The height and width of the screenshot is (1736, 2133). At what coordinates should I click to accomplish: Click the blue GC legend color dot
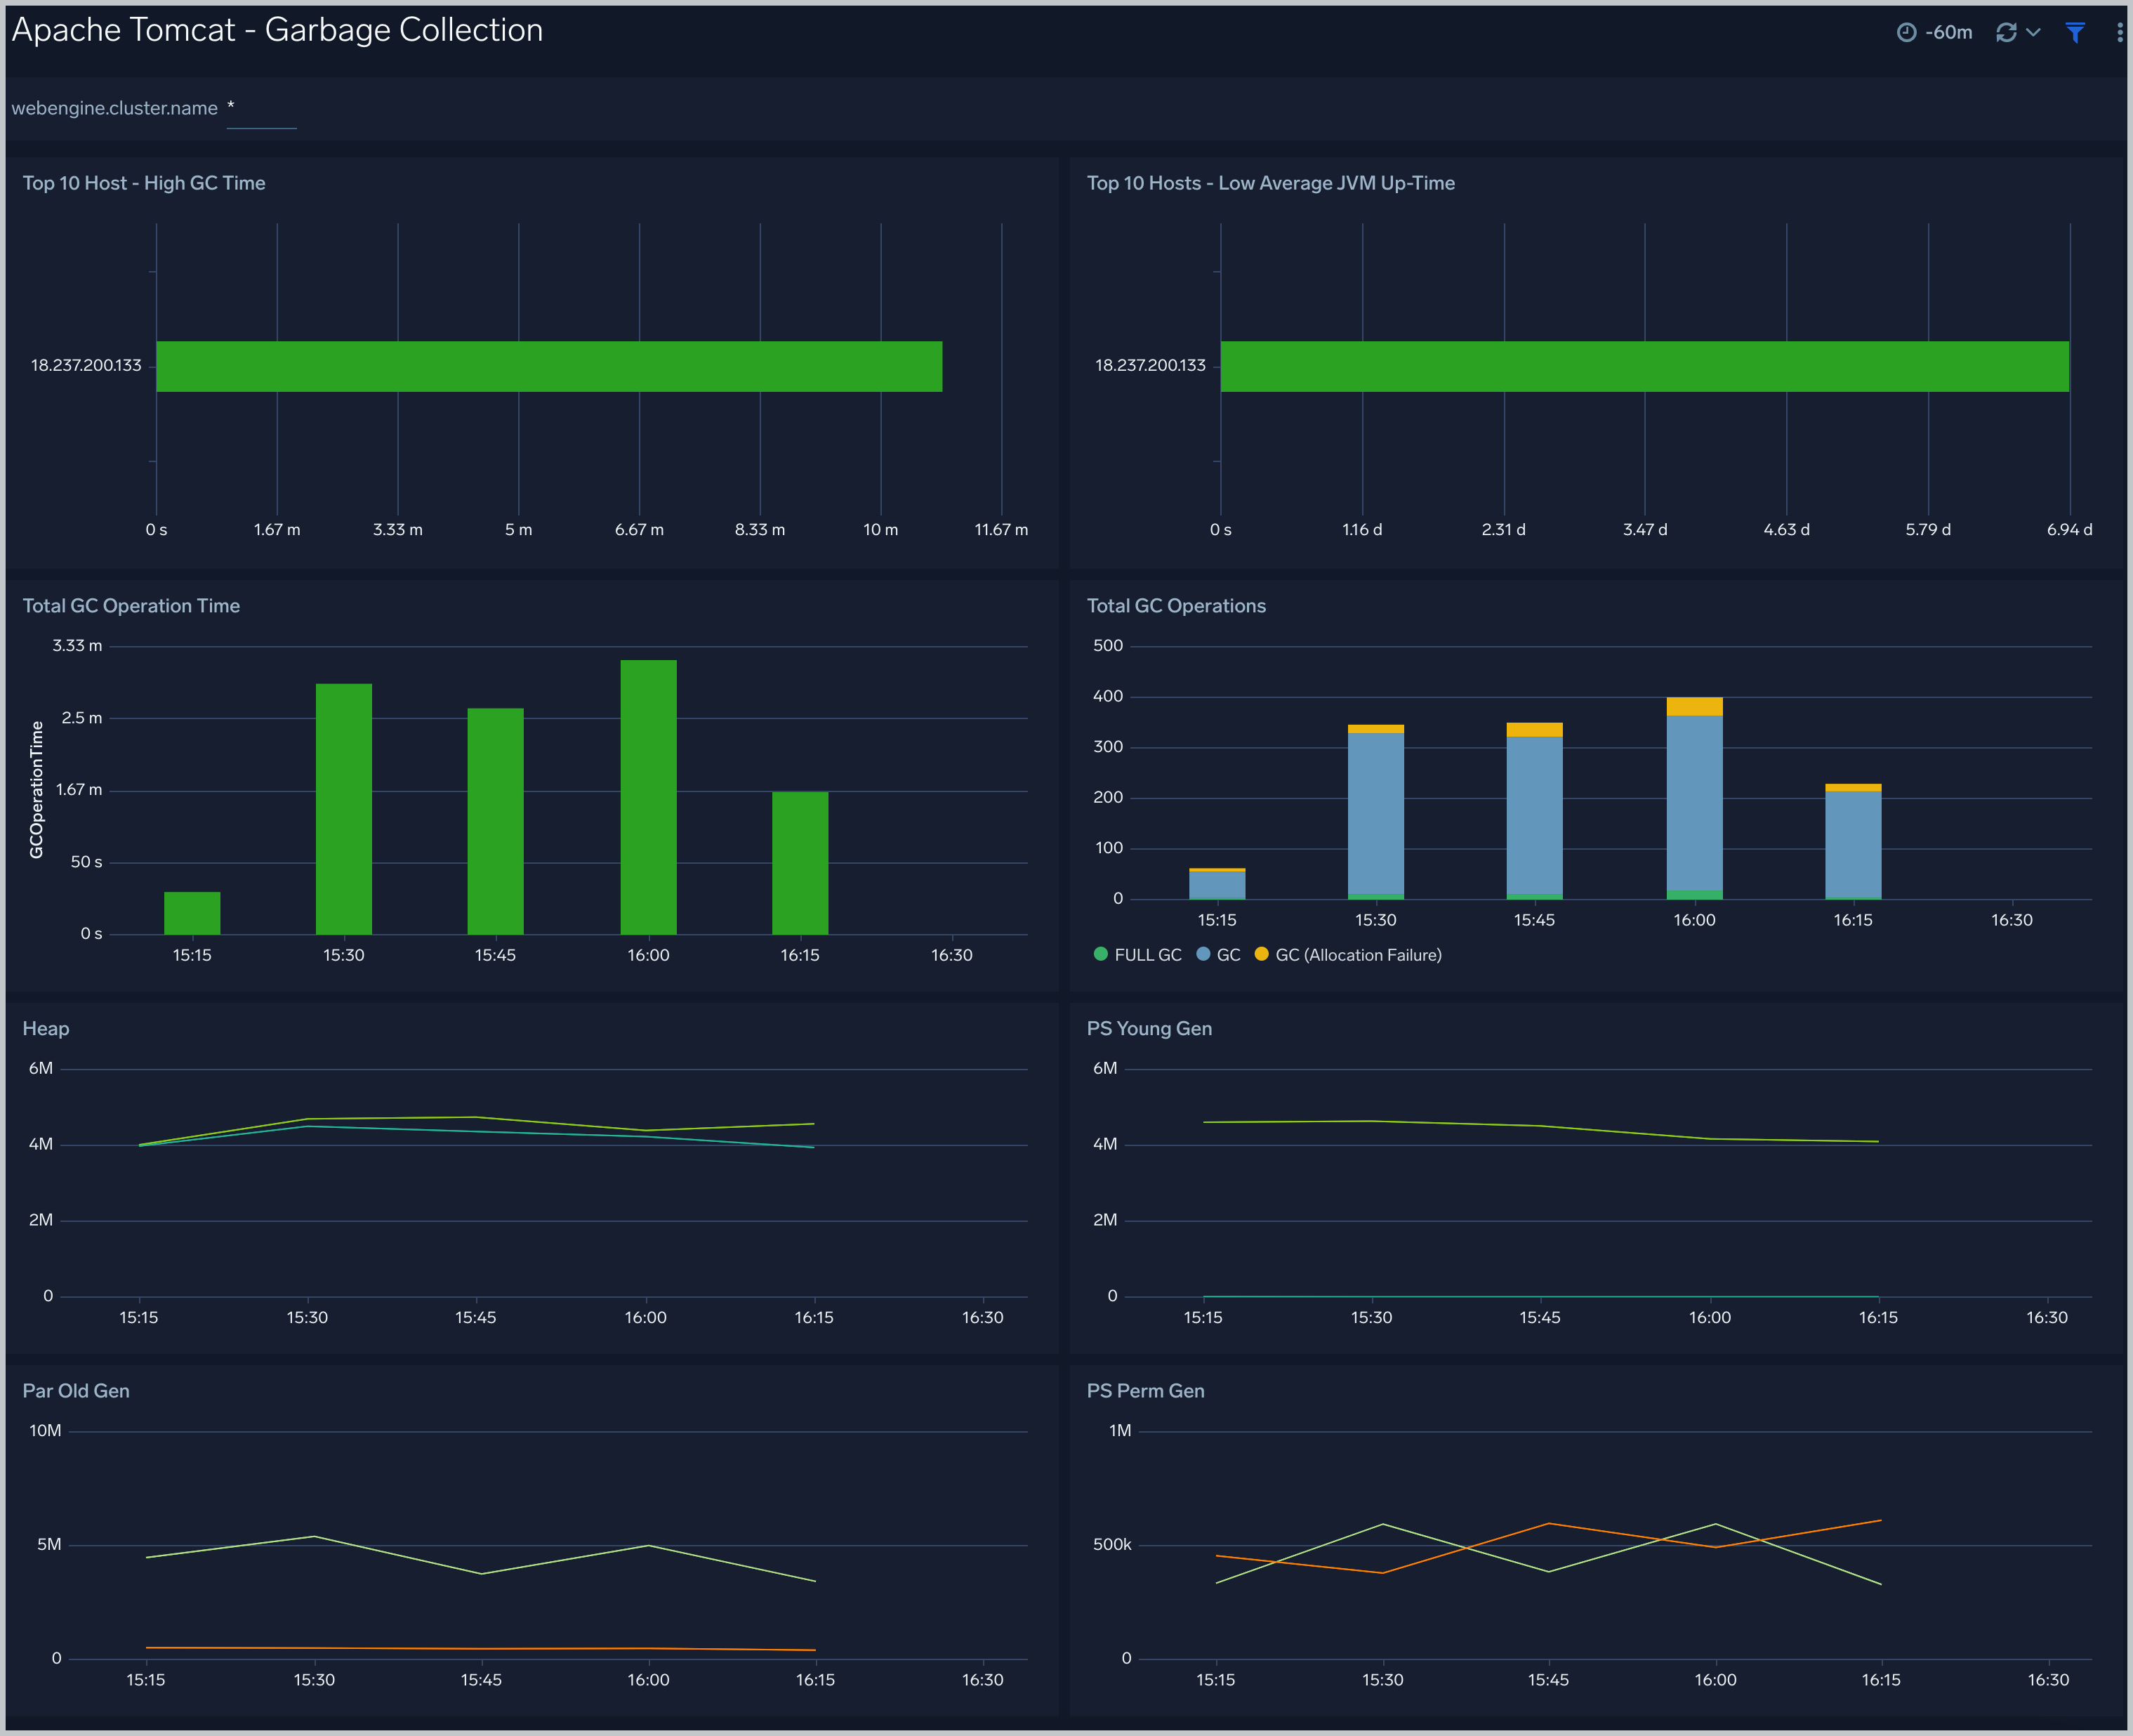coord(1203,954)
